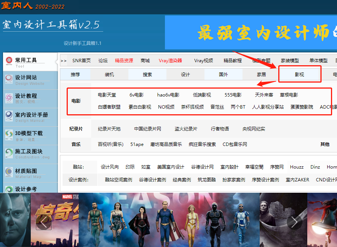This screenshot has height=247, width=337.
Task: Click the 室内人 logo at top
Action: pos(17,5)
